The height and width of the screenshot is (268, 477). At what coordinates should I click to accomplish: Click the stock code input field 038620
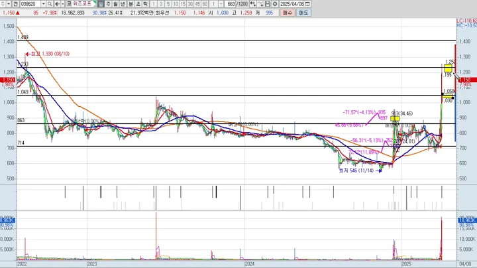point(30,4)
